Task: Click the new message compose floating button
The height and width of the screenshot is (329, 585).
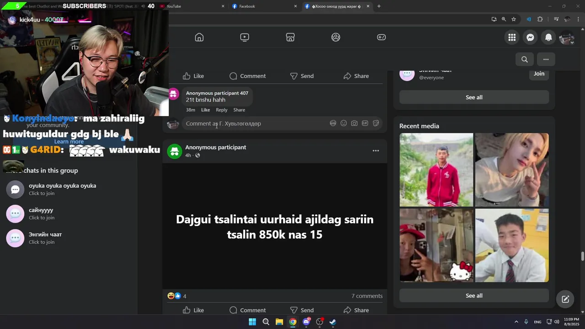Action: pos(565,299)
